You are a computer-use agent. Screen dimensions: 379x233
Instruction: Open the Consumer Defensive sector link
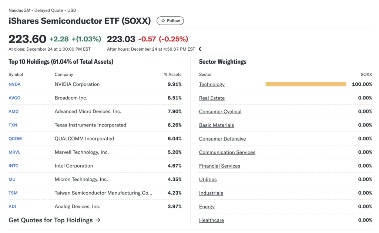coord(222,139)
